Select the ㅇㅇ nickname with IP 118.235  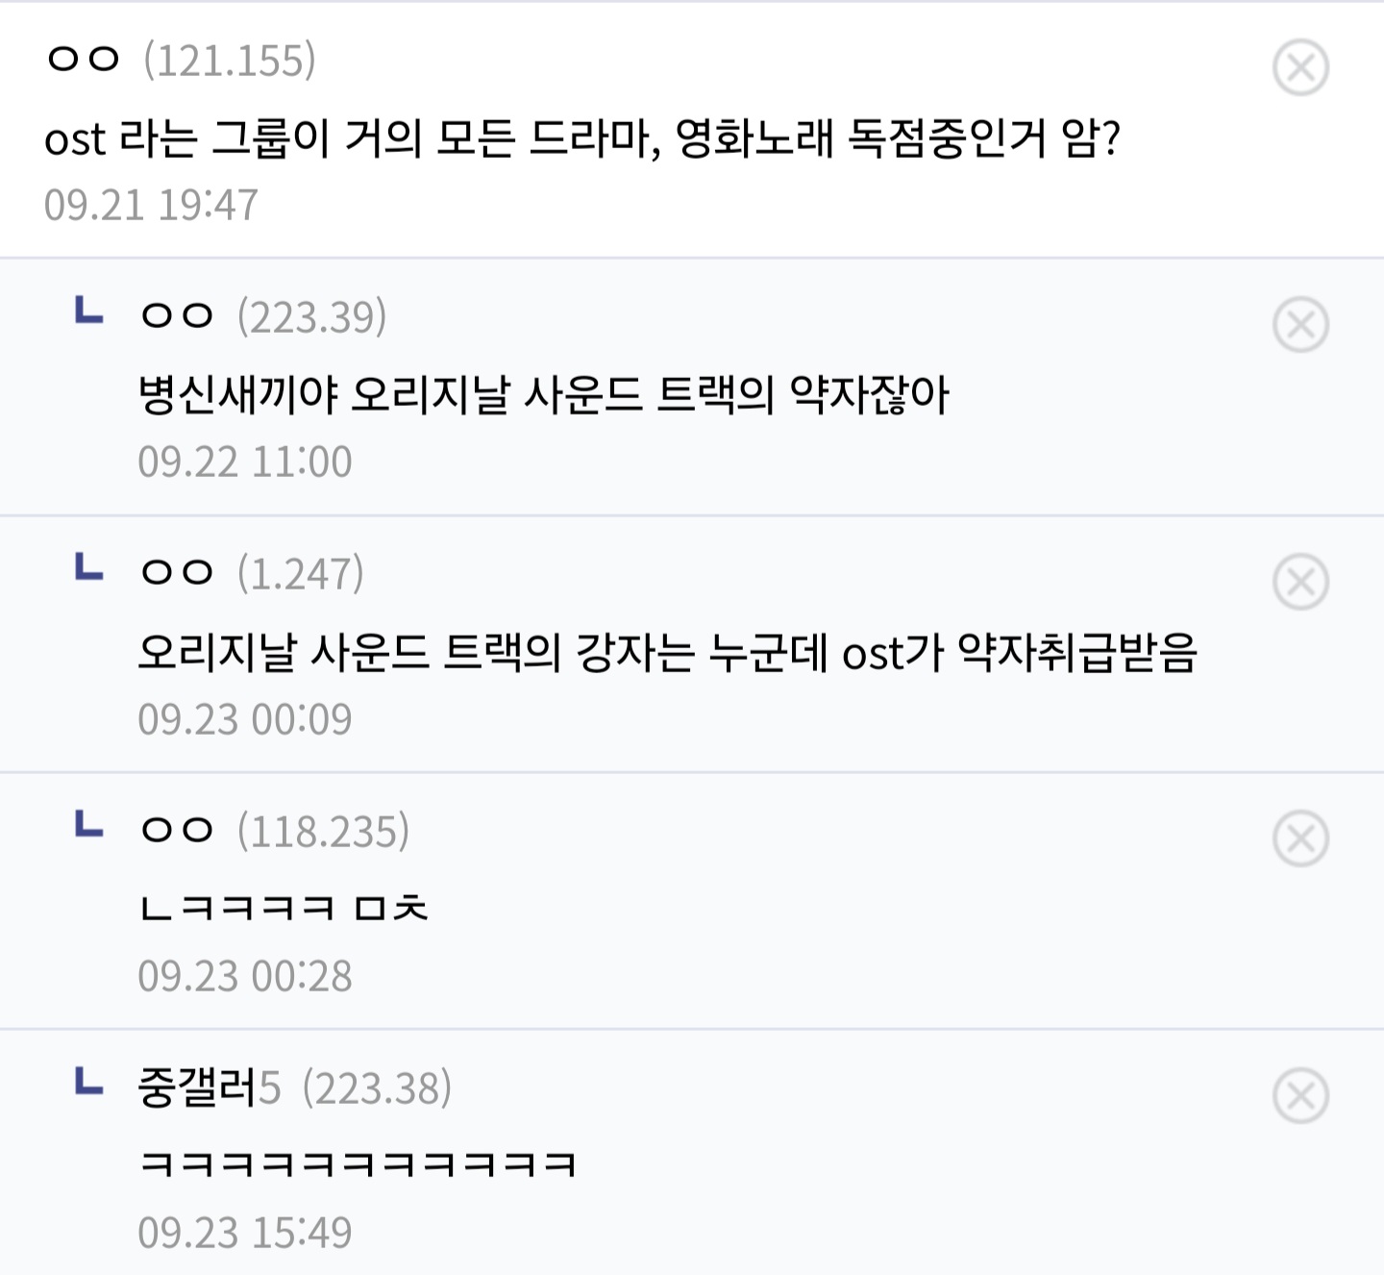pos(177,830)
